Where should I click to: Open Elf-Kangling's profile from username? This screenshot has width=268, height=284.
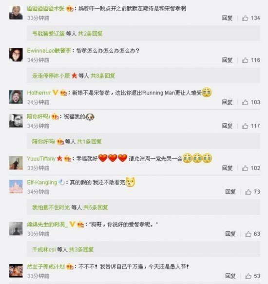[x=42, y=182]
